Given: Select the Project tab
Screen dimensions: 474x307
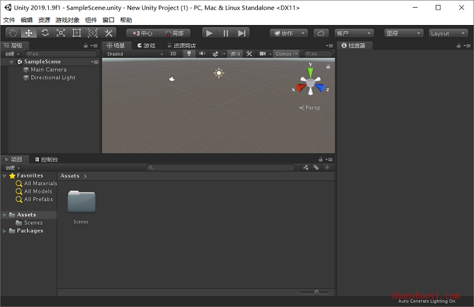Looking at the screenshot, I should click(14, 159).
